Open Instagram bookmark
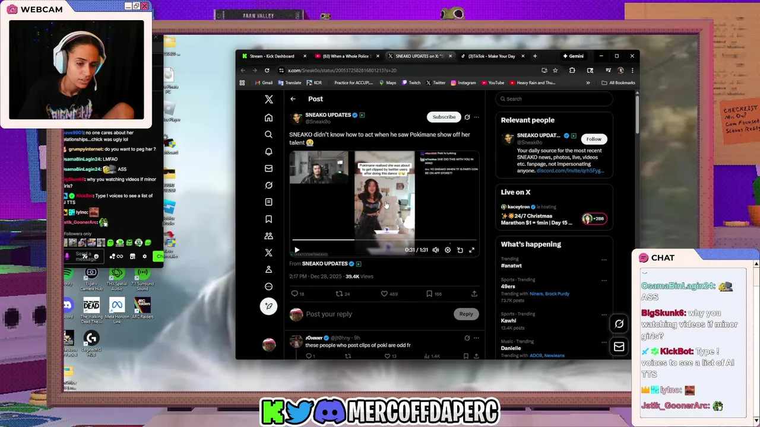 (x=463, y=83)
